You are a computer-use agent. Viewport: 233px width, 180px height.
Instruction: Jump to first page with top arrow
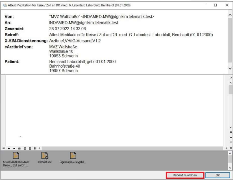point(231,132)
